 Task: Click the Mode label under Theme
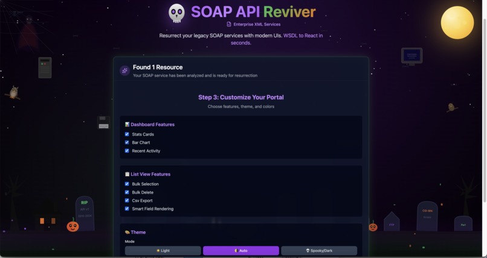[x=129, y=241]
